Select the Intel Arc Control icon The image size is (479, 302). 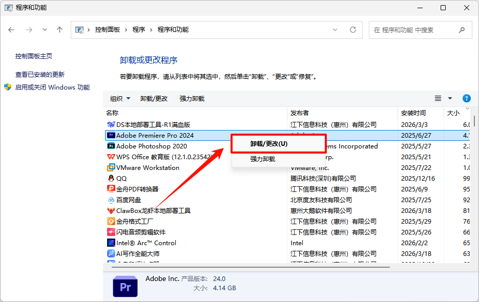[111, 243]
